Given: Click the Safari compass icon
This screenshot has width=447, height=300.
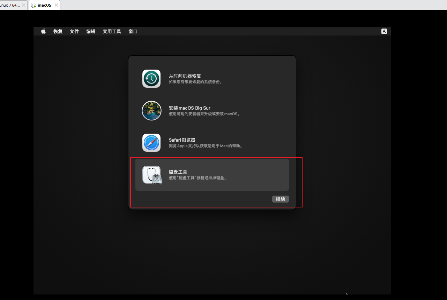Looking at the screenshot, I should coord(151,143).
